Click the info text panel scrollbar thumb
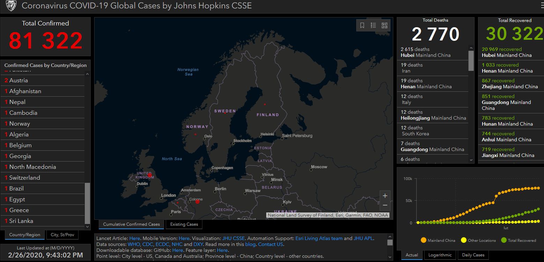Viewport: 544px width, 262px height. pos(390,242)
